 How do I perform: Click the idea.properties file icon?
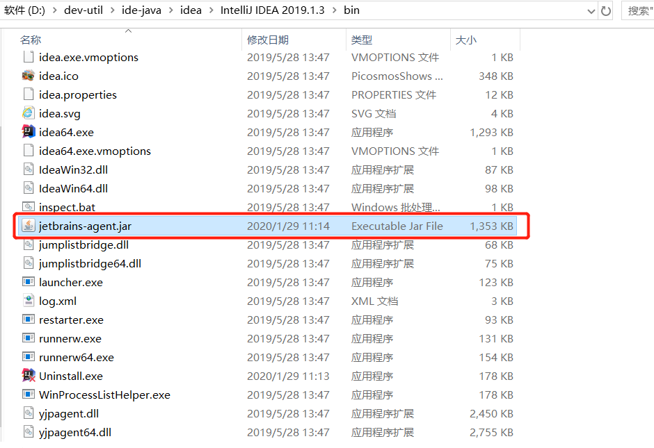tap(29, 94)
